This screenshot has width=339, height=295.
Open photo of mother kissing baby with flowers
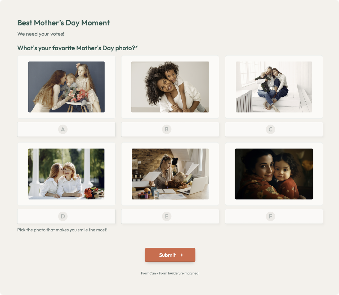pos(66,87)
